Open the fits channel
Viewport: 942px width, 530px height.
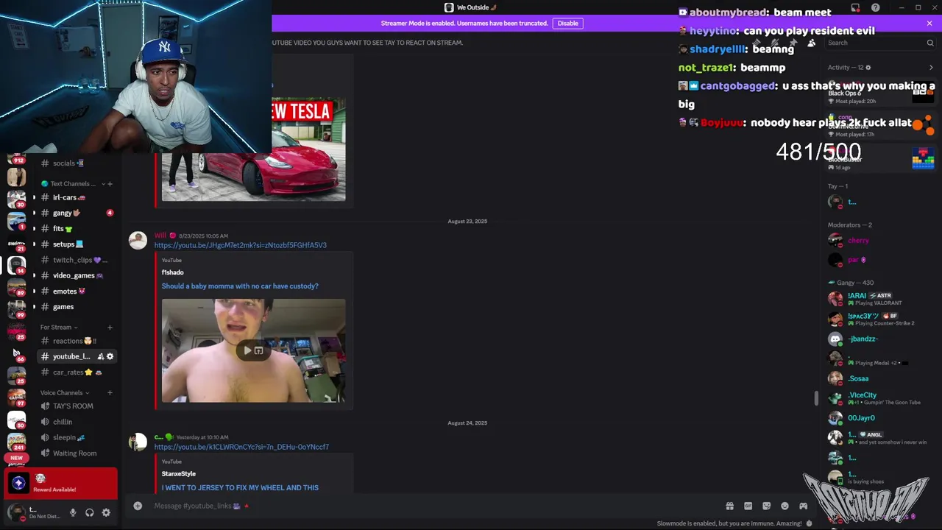click(x=77, y=228)
